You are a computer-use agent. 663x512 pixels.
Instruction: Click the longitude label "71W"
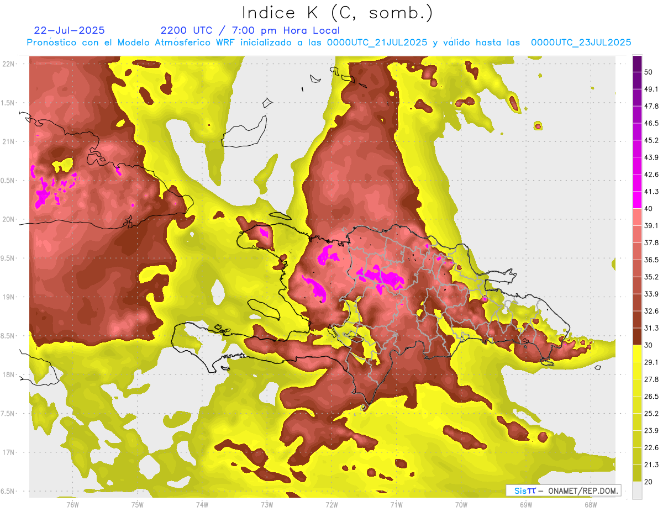(396, 505)
